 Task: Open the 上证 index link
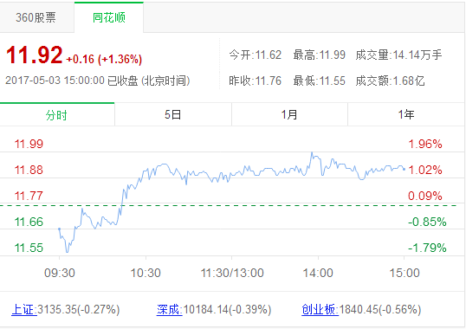(24, 309)
